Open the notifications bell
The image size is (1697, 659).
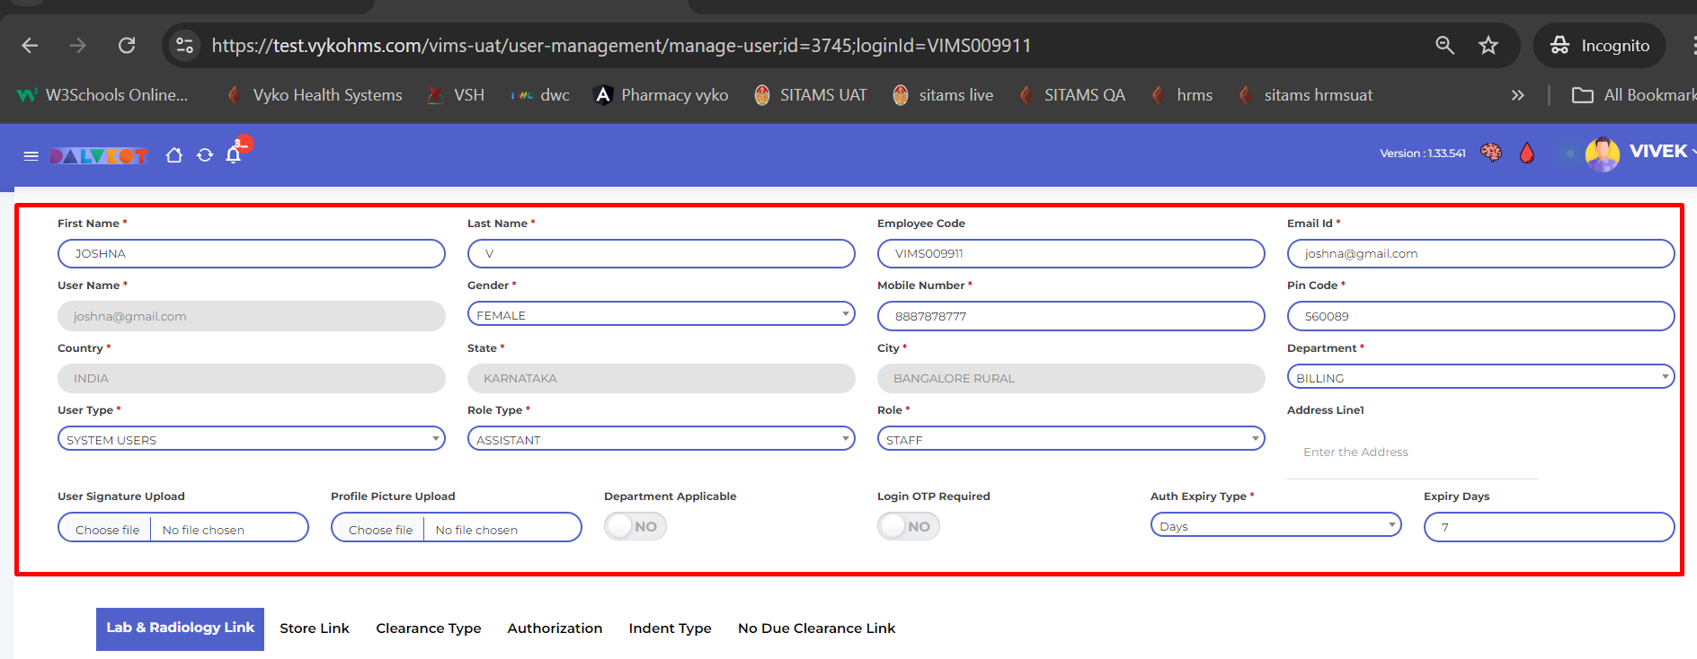(234, 154)
